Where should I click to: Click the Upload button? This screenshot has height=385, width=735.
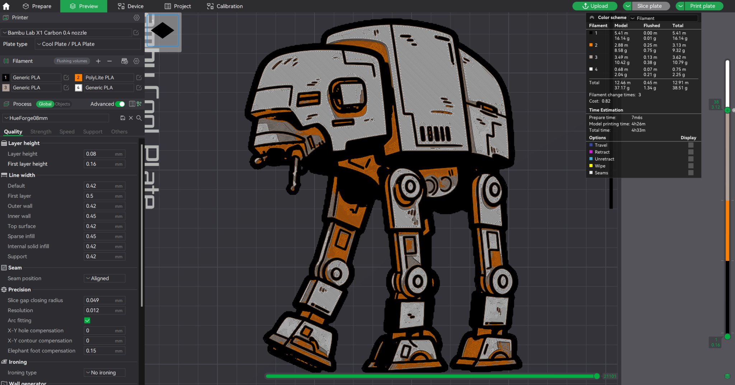click(595, 6)
